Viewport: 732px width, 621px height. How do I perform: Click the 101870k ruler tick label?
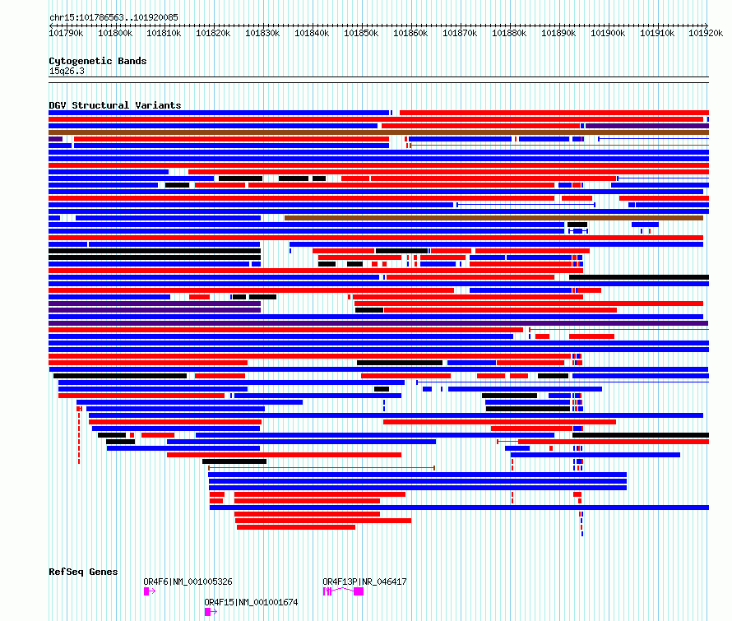pos(460,33)
